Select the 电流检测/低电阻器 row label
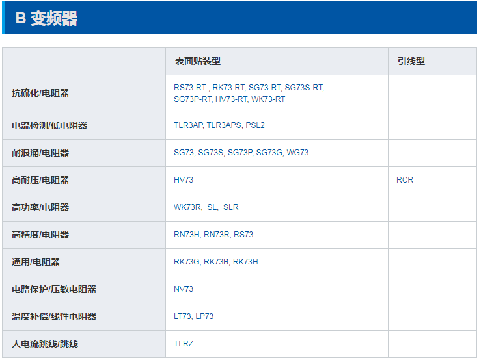The width and height of the screenshot is (479, 360). 49,125
